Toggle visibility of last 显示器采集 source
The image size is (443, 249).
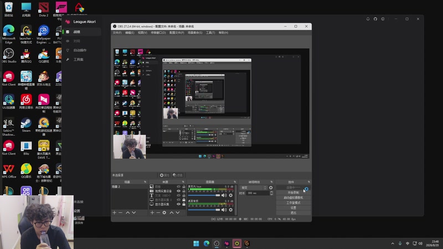click(x=178, y=204)
